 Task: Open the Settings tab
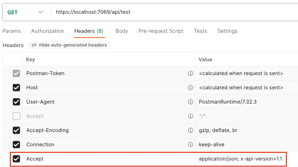227,31
